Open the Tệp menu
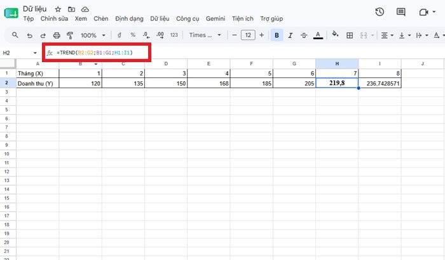The image size is (445, 260). coord(29,18)
